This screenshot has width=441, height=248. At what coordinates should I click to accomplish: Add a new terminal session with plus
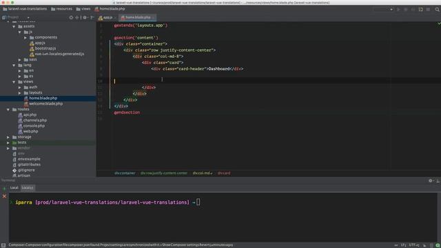pyautogui.click(x=4, y=189)
